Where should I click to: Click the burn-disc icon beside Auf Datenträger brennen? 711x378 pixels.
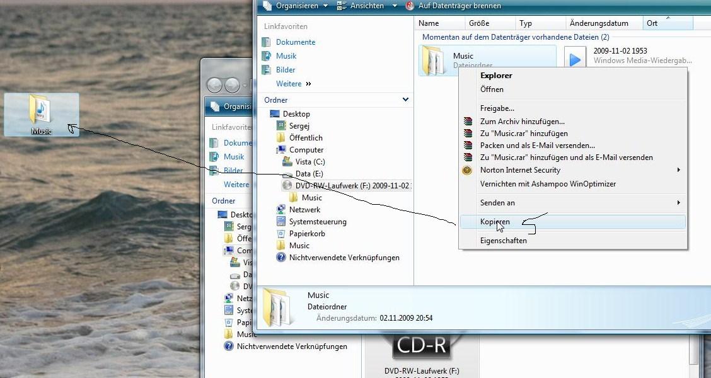(410, 6)
